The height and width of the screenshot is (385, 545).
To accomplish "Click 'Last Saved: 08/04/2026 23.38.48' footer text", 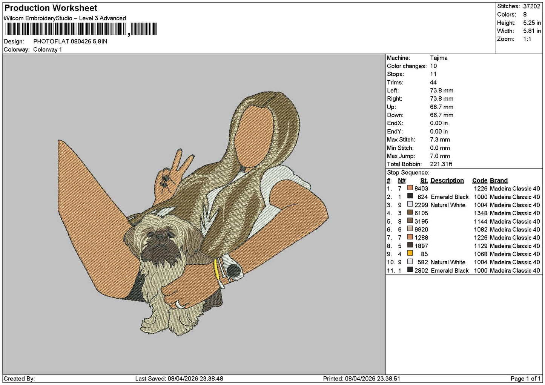I will point(179,379).
